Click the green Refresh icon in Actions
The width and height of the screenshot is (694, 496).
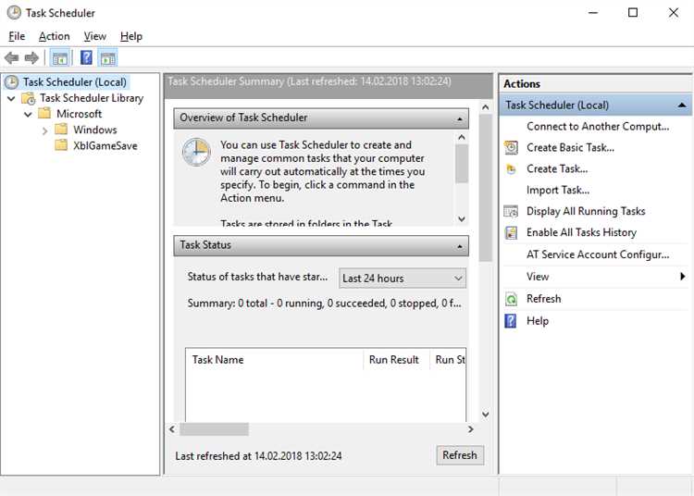pyautogui.click(x=511, y=299)
